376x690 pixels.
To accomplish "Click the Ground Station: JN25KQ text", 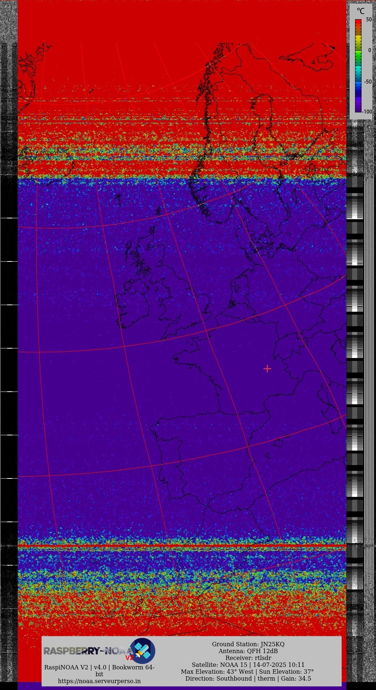I will (x=248, y=644).
